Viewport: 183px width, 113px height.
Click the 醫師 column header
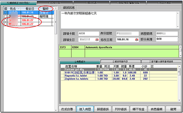tap(45, 9)
